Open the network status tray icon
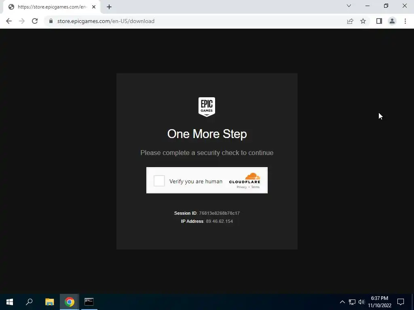This screenshot has height=310, width=414. 352,302
